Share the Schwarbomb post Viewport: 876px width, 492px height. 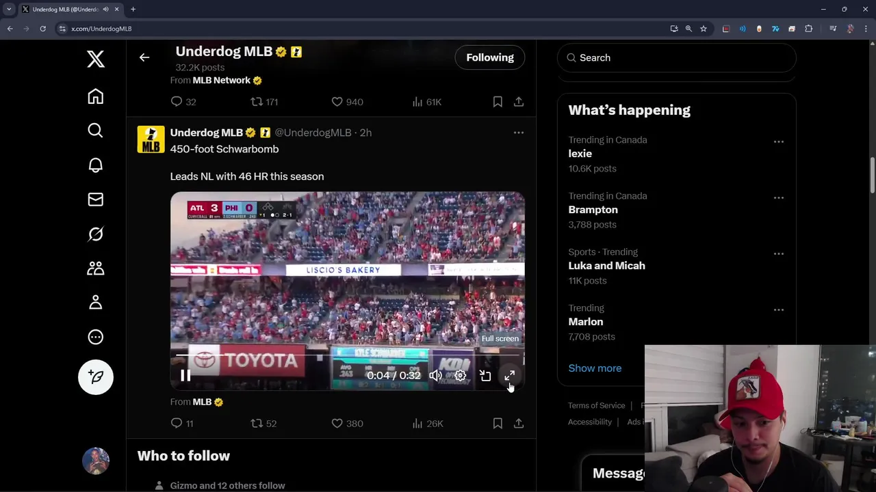click(519, 424)
